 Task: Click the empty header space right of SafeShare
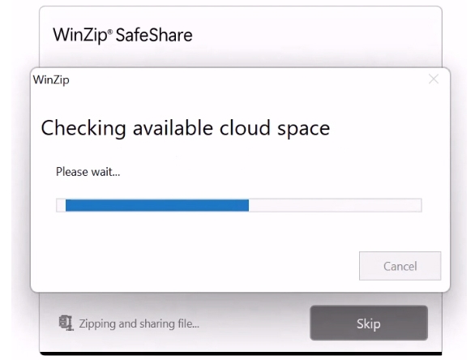point(315,35)
